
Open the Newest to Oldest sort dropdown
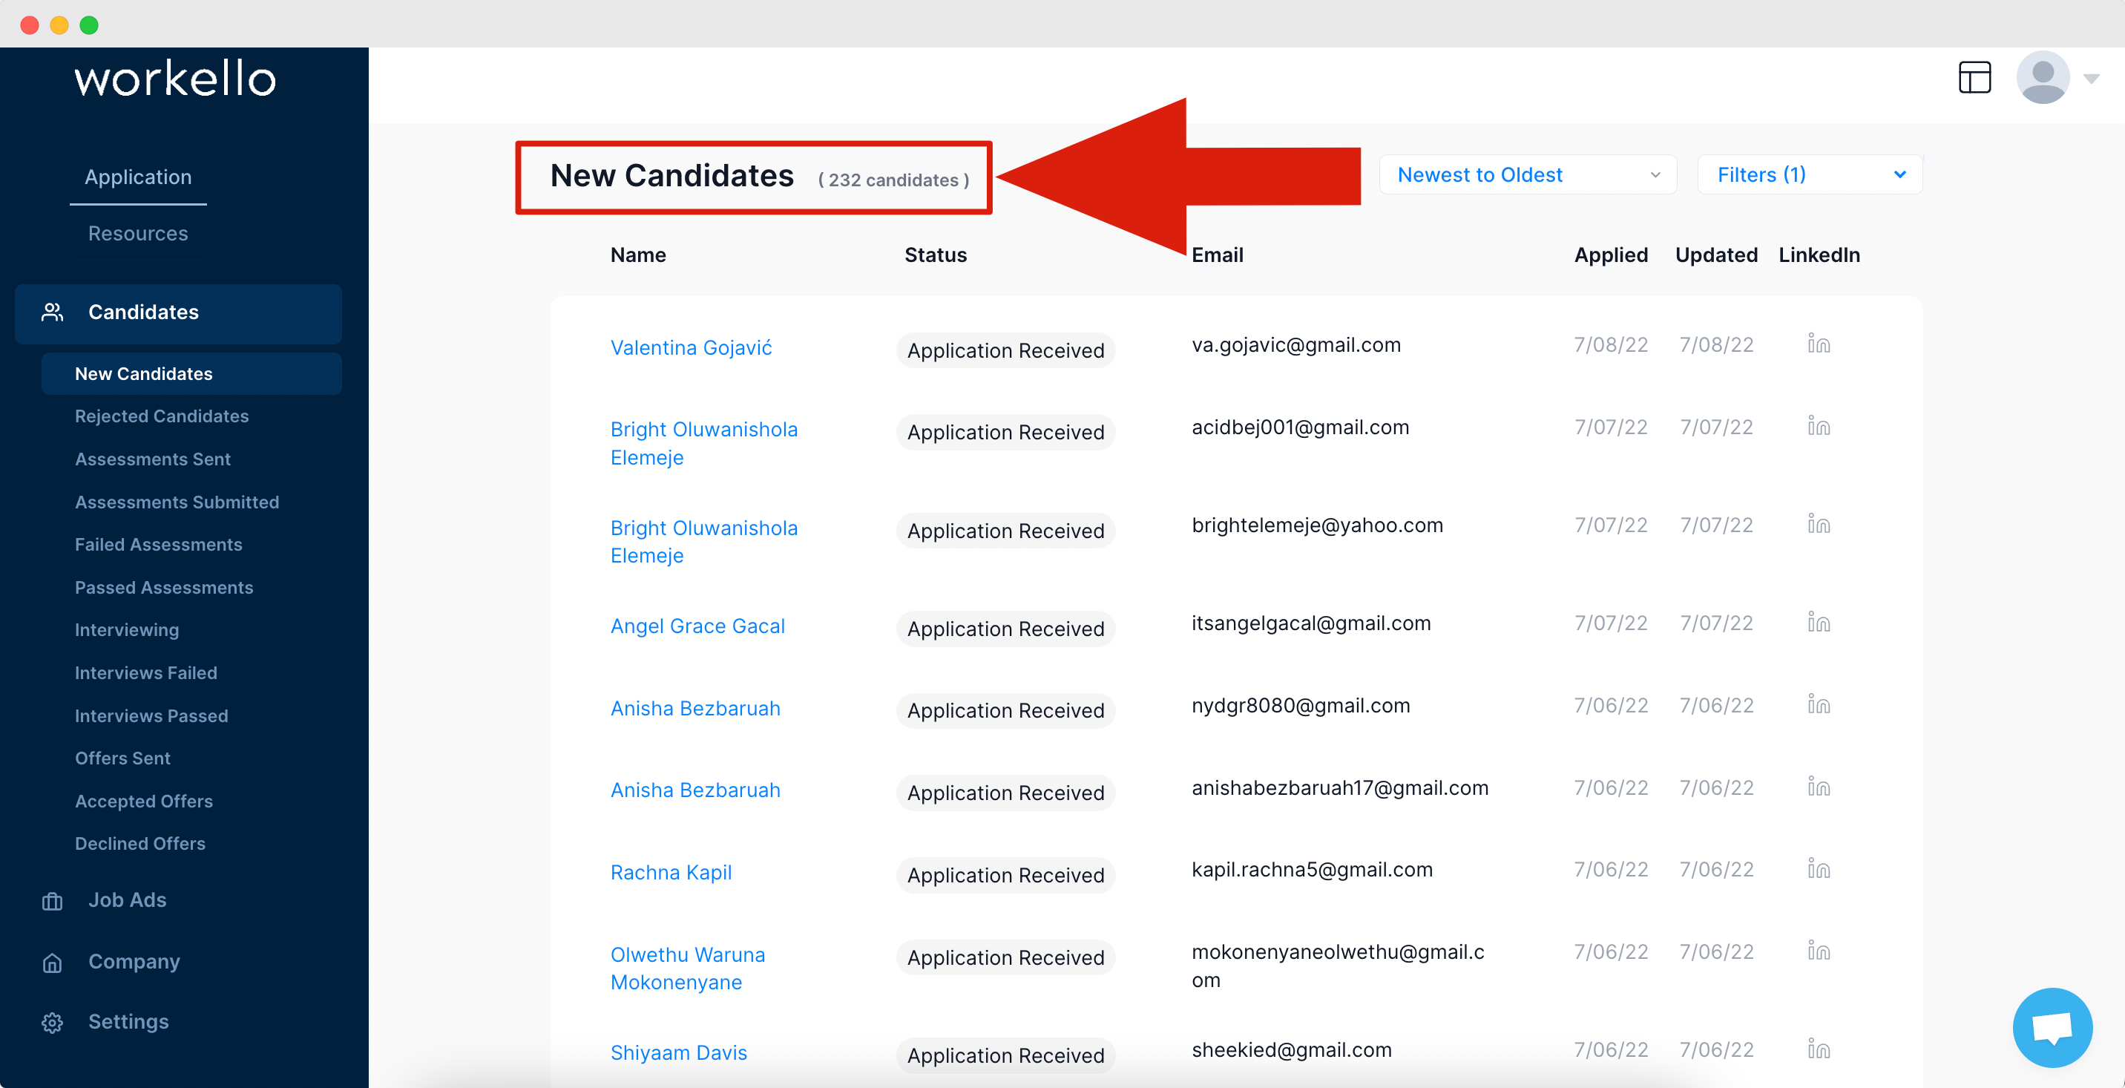pos(1528,175)
